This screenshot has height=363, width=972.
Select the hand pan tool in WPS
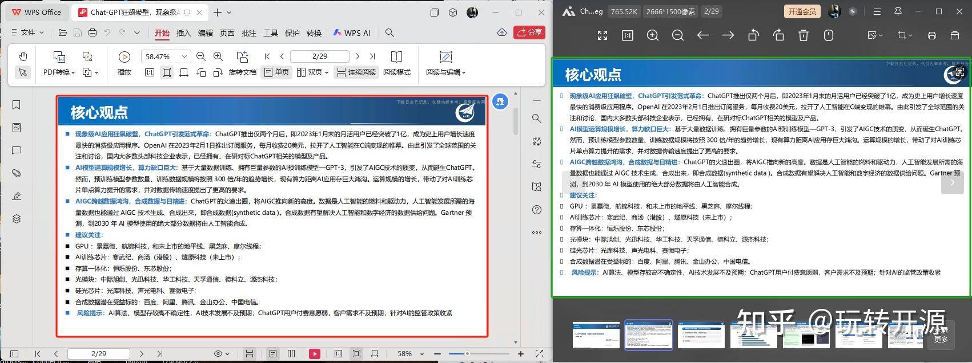[x=23, y=56]
